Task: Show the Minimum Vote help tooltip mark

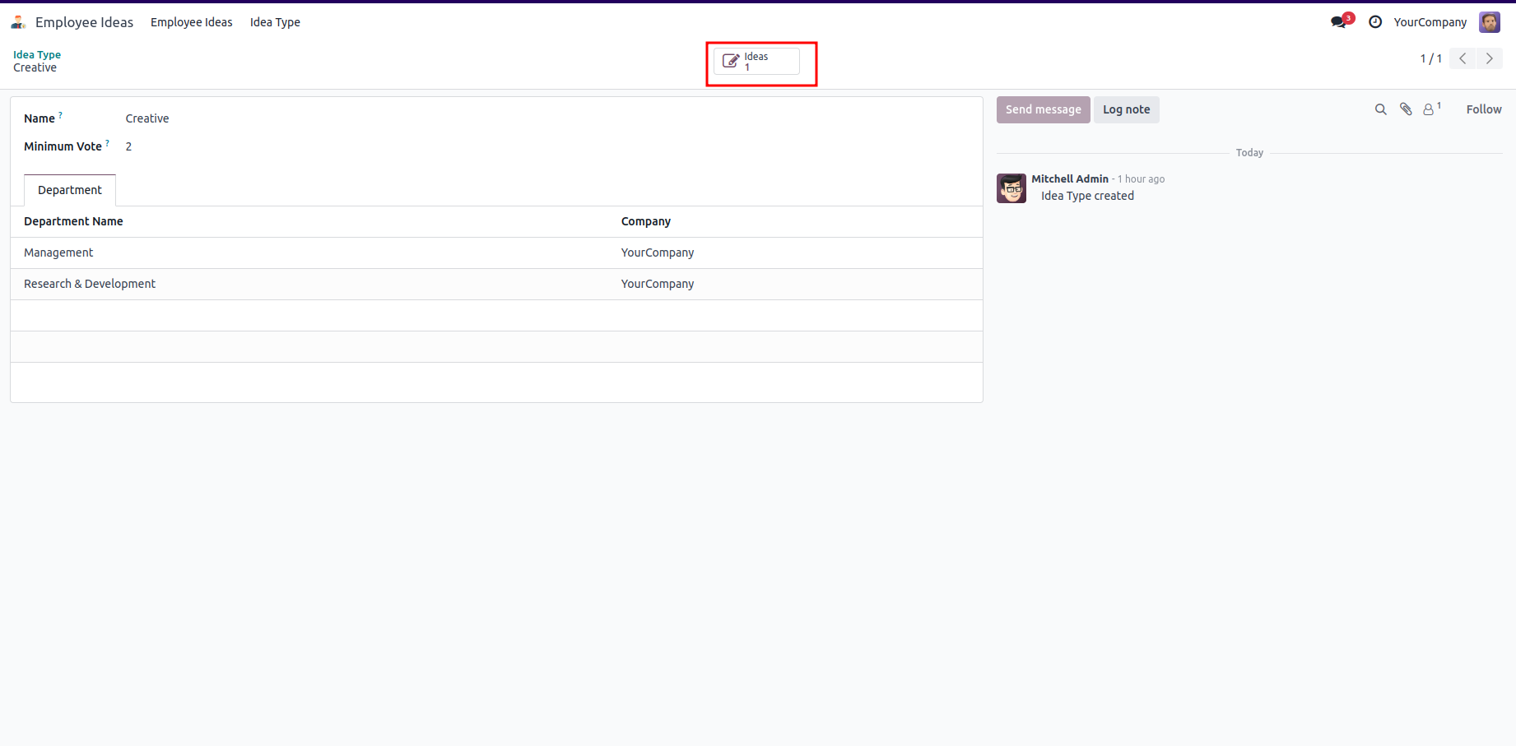Action: click(107, 143)
